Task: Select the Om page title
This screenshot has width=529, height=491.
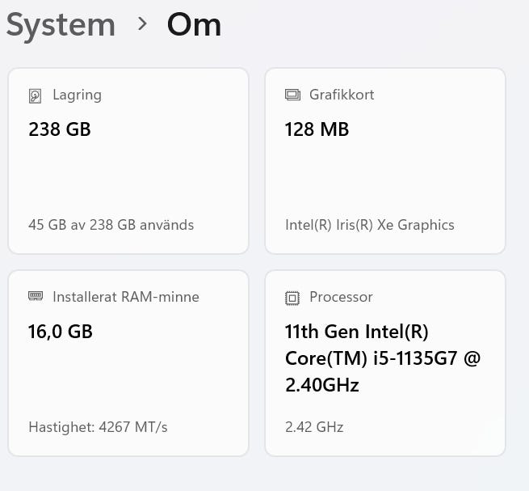Action: click(194, 25)
